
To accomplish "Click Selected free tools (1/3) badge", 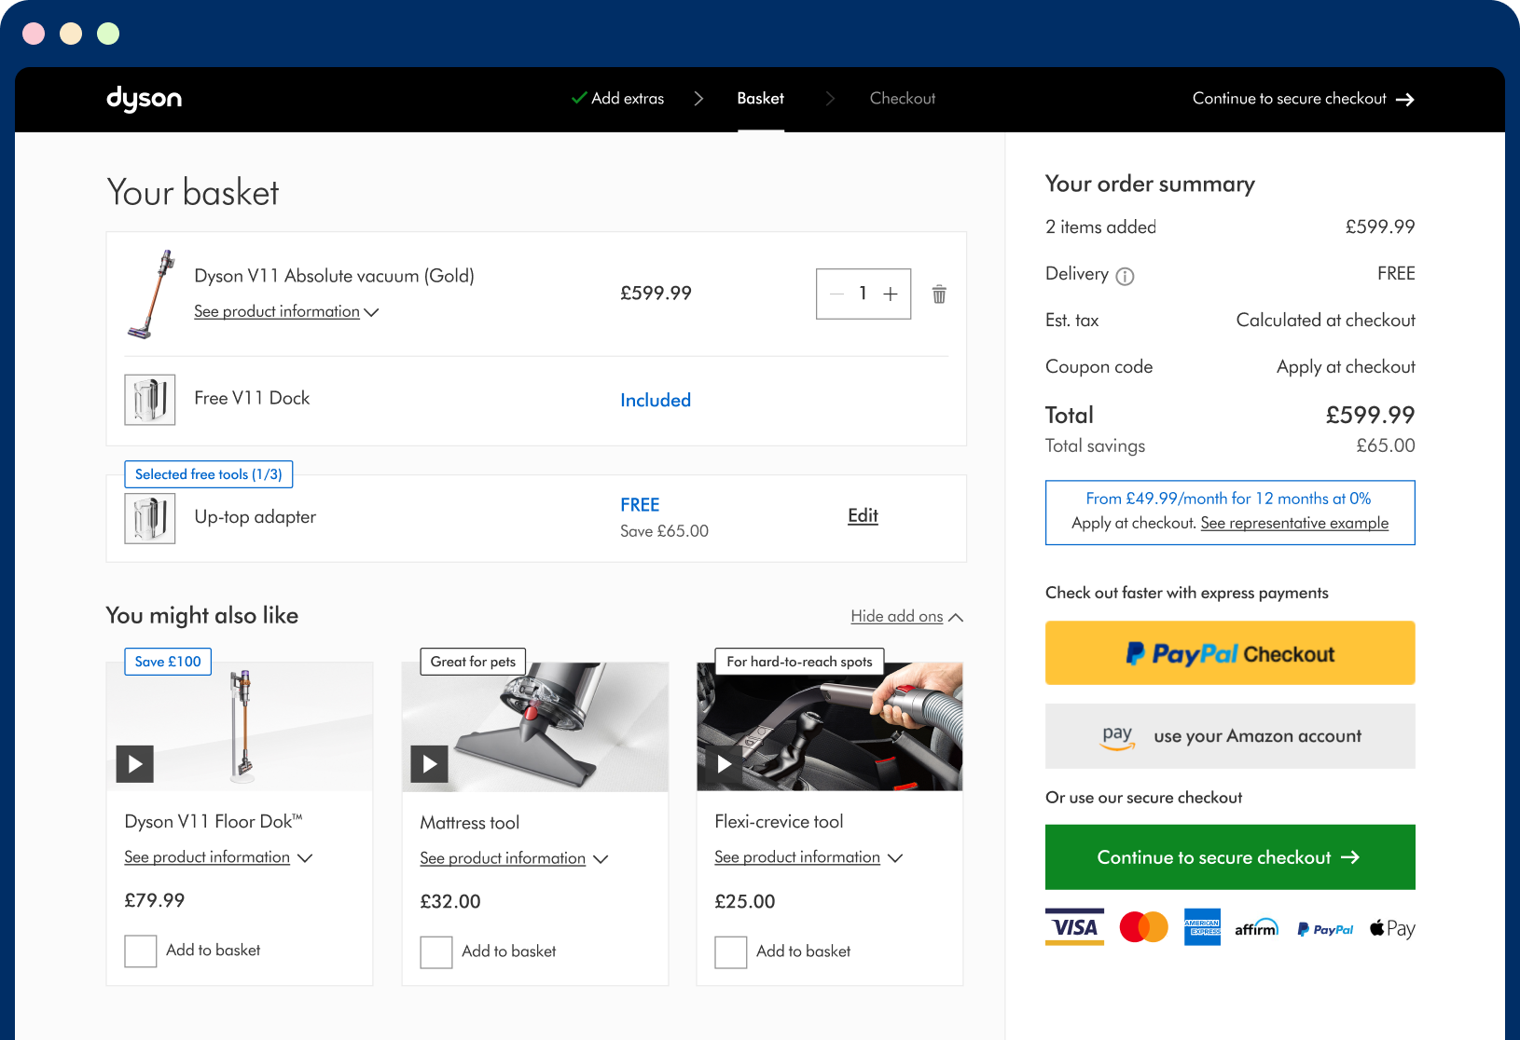I will [x=209, y=474].
